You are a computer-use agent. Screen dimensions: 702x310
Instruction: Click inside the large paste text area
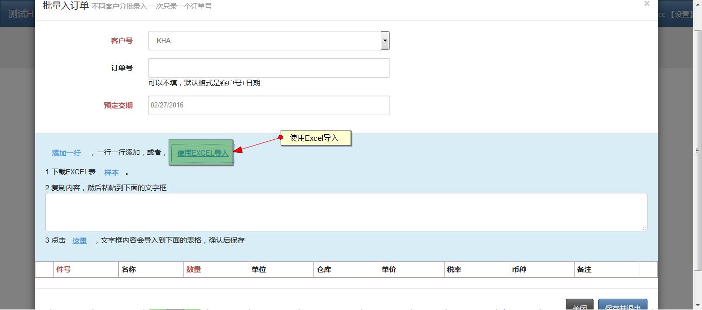[x=346, y=212]
